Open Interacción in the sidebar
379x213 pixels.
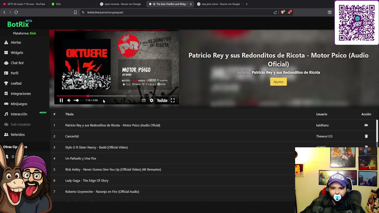pyautogui.click(x=19, y=114)
